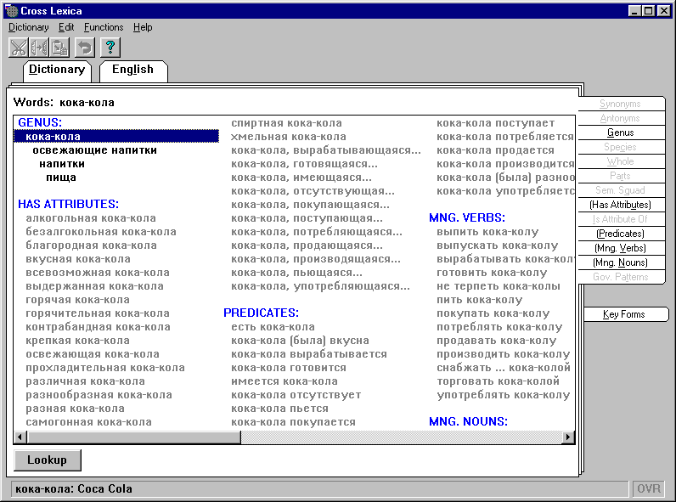Viewport: 676px width, 502px height.
Task: Click the MNG. VERBS: section heading
Action: click(467, 217)
